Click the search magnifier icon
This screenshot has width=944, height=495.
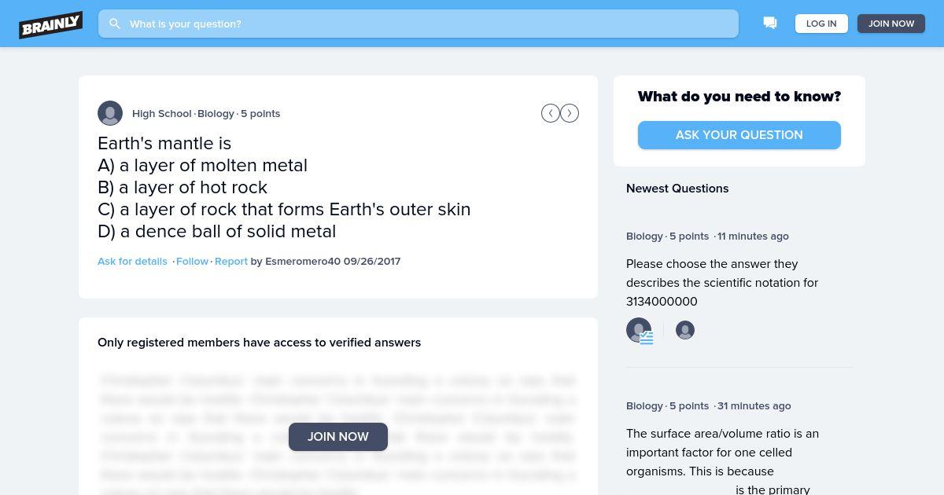point(115,24)
